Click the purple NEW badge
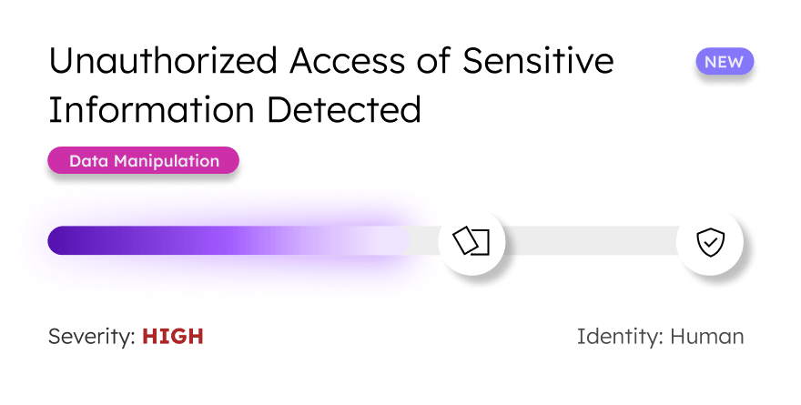The height and width of the screenshot is (405, 801). pos(725,63)
